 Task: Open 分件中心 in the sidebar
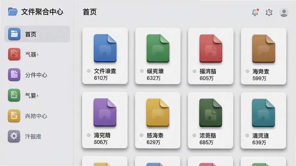tap(36, 75)
